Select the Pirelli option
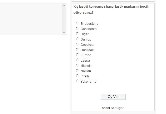The image size is (166, 114). pos(77,76)
